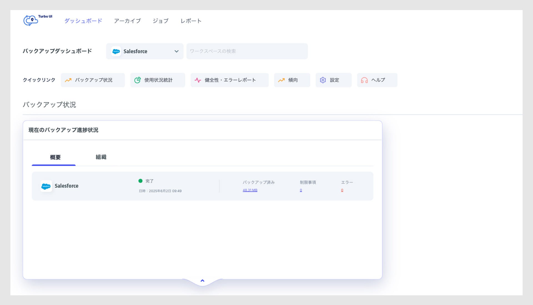Open the アーカイブ menu

127,21
